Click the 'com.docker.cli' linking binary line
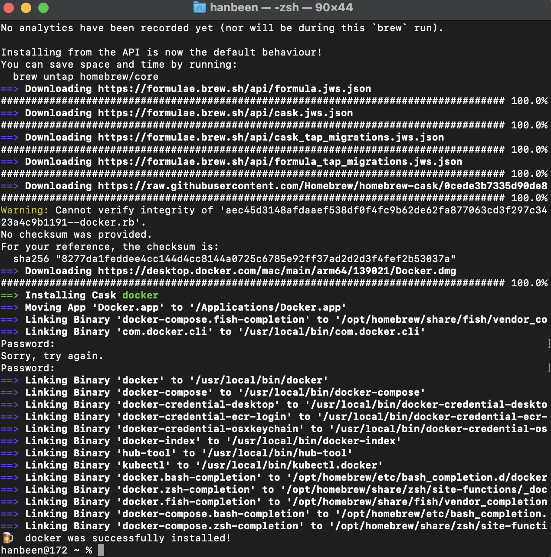The height and width of the screenshot is (557, 551). point(213,331)
